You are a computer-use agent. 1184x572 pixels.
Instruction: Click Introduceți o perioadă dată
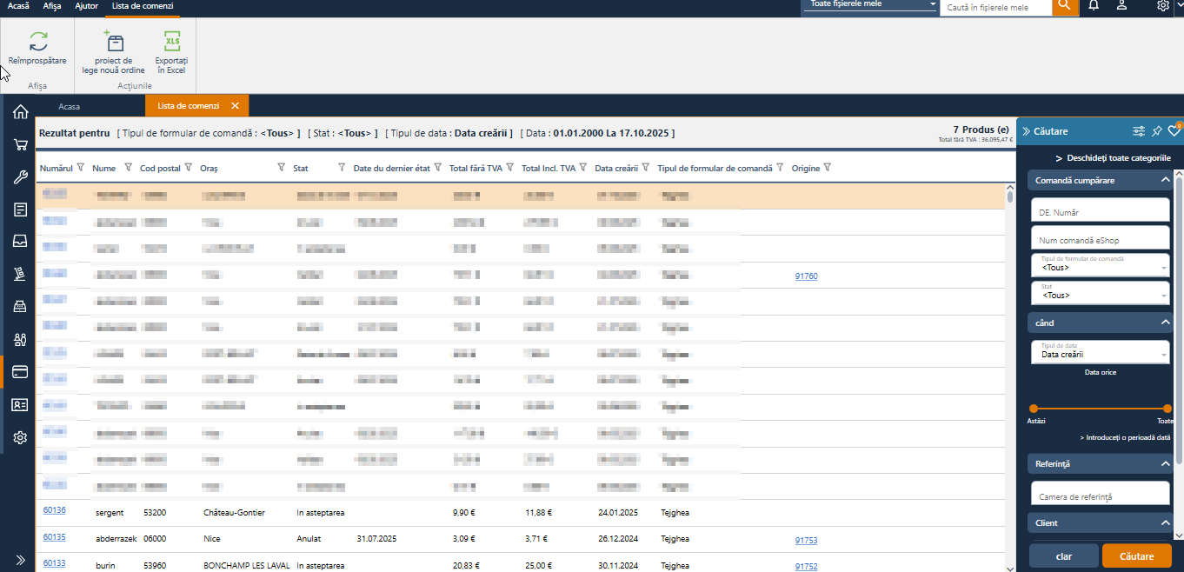tap(1125, 438)
